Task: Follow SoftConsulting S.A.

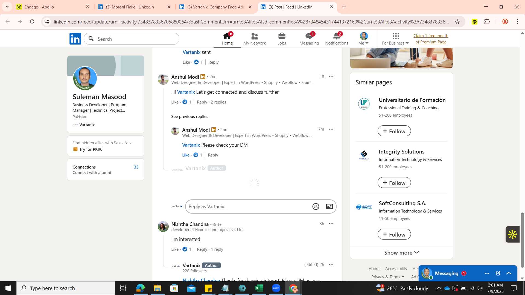Action: point(394,234)
